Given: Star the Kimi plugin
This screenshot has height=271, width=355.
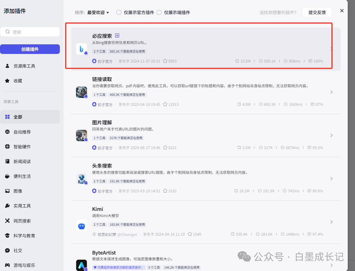Looking at the screenshot, I should 190,234.
